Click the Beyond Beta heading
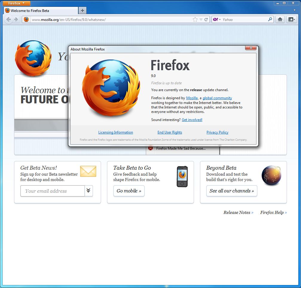This screenshot has width=301, height=288. 221,168
